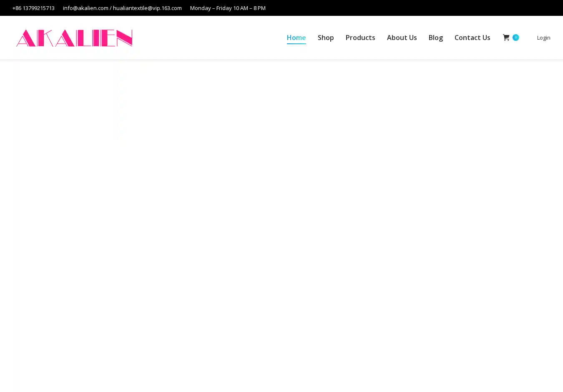This screenshot has height=392, width=563.
Task: Open the About Us page
Action: (402, 38)
